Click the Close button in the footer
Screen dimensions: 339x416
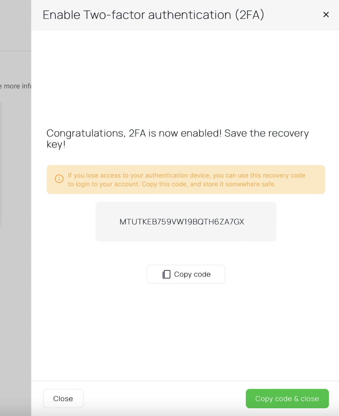63,398
